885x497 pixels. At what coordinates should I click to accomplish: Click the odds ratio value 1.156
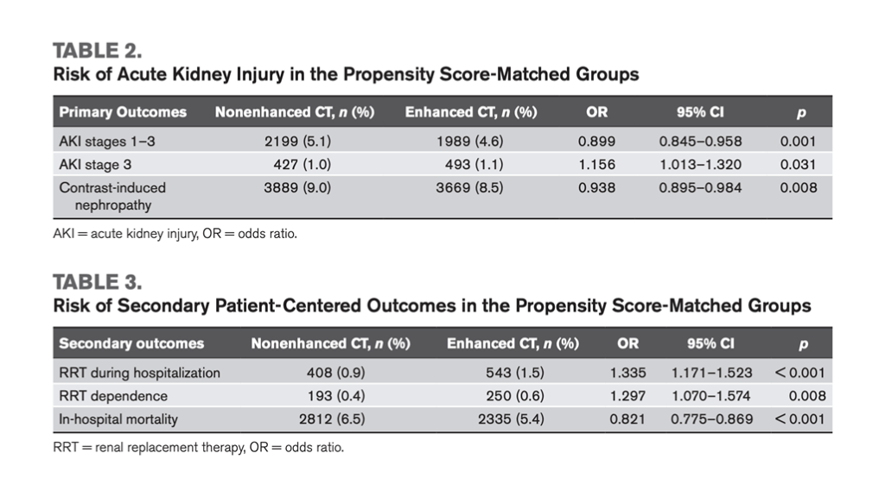coord(596,165)
